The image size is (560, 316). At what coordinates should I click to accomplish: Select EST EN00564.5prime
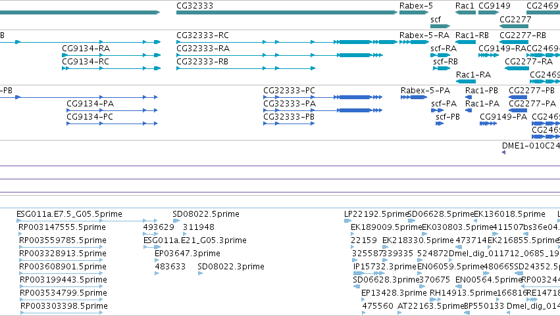coord(489,280)
